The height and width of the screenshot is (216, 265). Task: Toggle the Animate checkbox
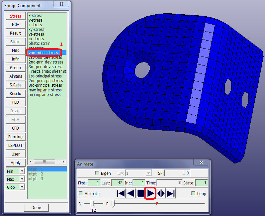click(x=81, y=193)
